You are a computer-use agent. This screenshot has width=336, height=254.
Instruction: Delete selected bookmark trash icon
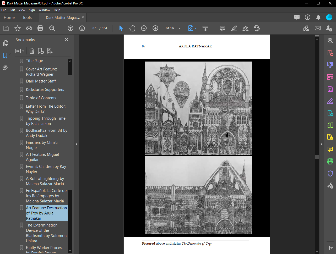pyautogui.click(x=32, y=51)
